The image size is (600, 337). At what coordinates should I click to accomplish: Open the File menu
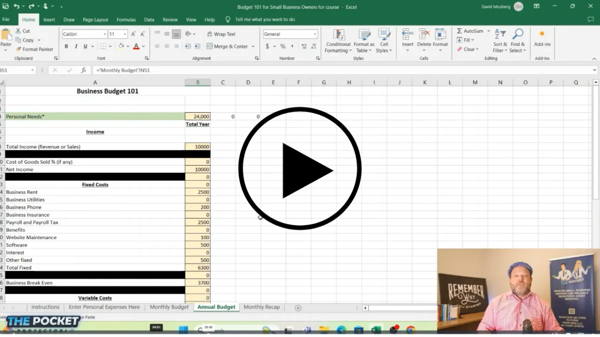pyautogui.click(x=6, y=19)
